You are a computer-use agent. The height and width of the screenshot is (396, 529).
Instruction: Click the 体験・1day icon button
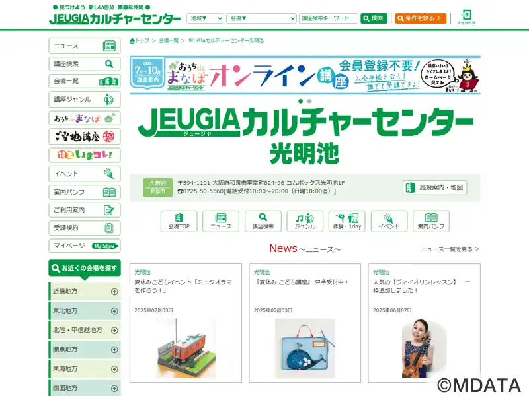click(x=346, y=221)
